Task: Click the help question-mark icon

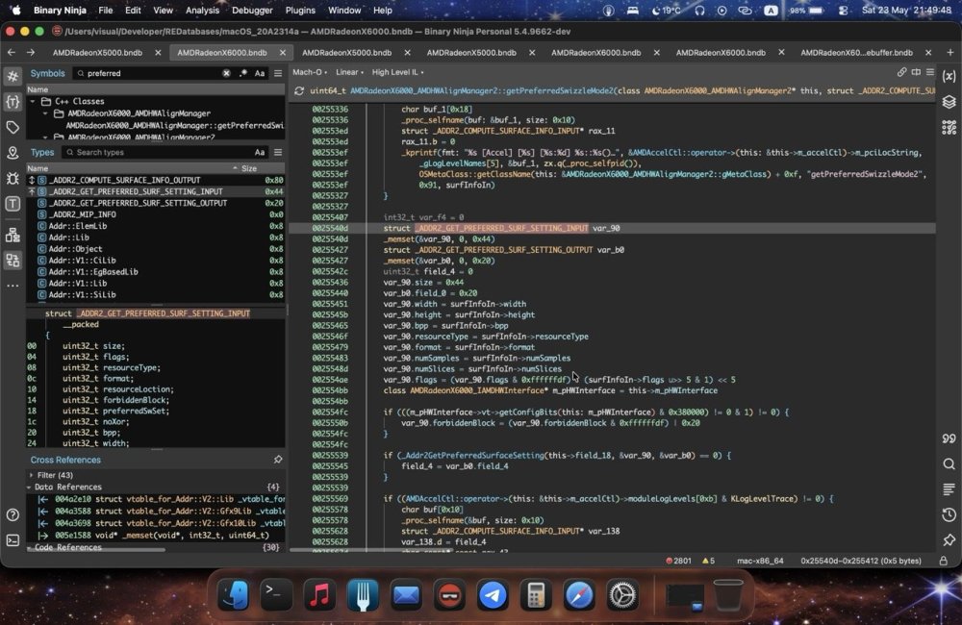Action: pyautogui.click(x=13, y=514)
